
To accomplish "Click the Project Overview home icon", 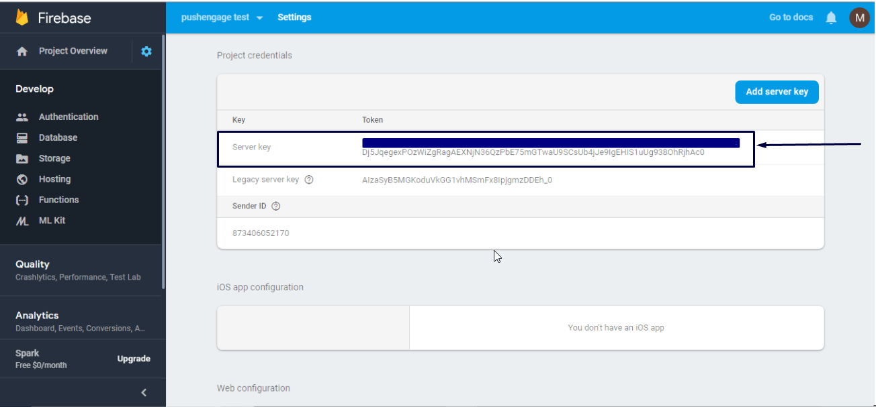I will [x=22, y=52].
